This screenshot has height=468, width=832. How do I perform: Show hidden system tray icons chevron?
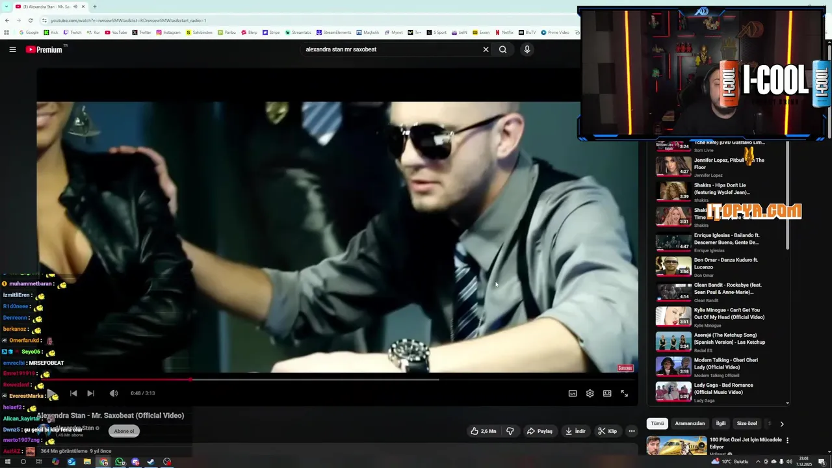point(758,462)
